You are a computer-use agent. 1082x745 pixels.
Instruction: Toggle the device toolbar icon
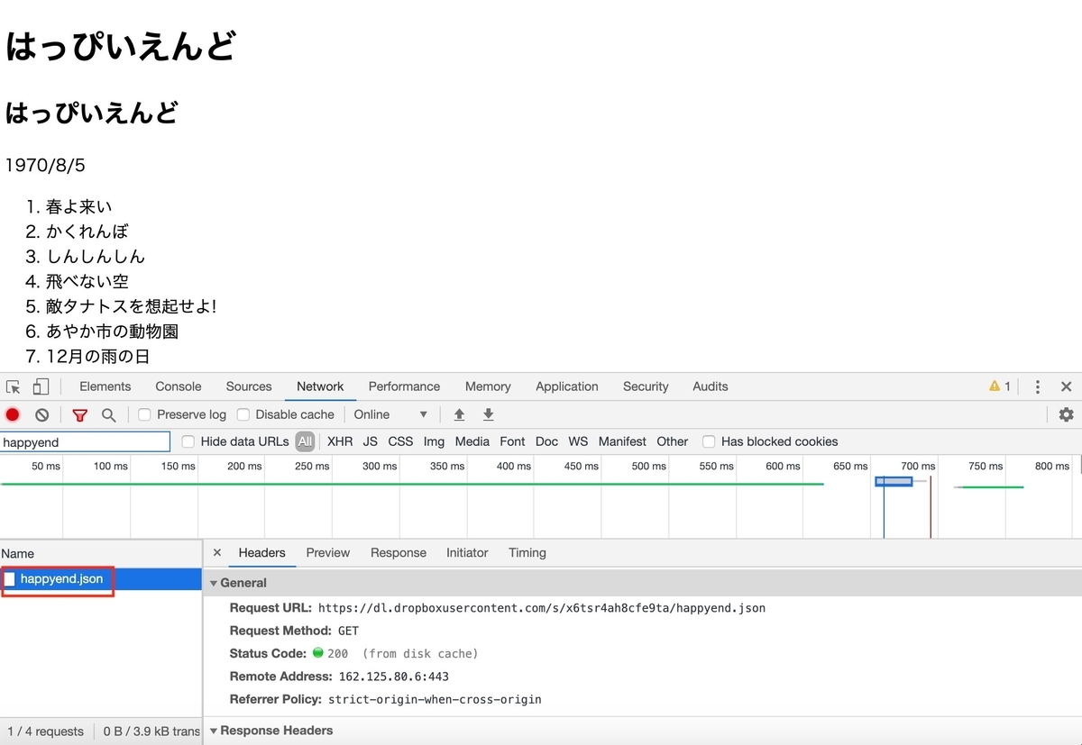(x=41, y=386)
